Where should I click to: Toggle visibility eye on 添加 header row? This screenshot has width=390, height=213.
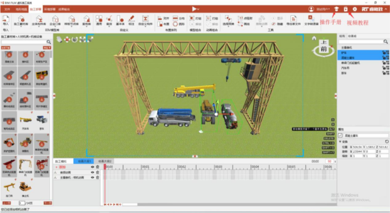(x=93, y=167)
